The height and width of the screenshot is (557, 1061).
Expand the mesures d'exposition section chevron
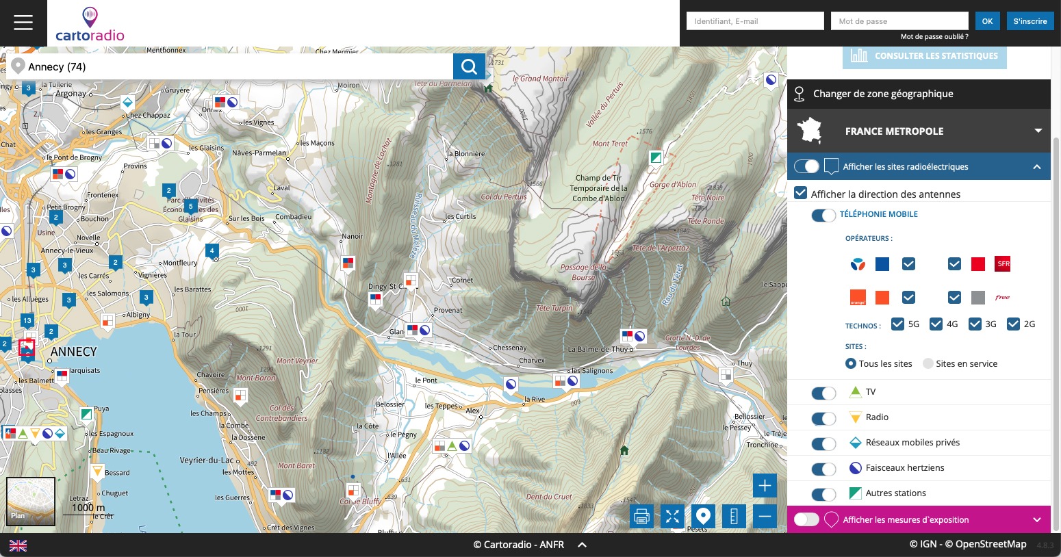coord(1037,519)
